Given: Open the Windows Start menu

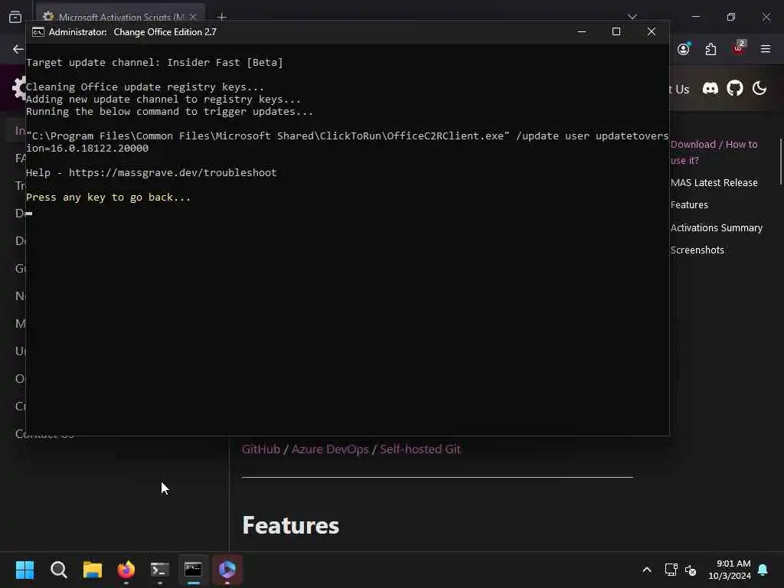Looking at the screenshot, I should 24,570.
